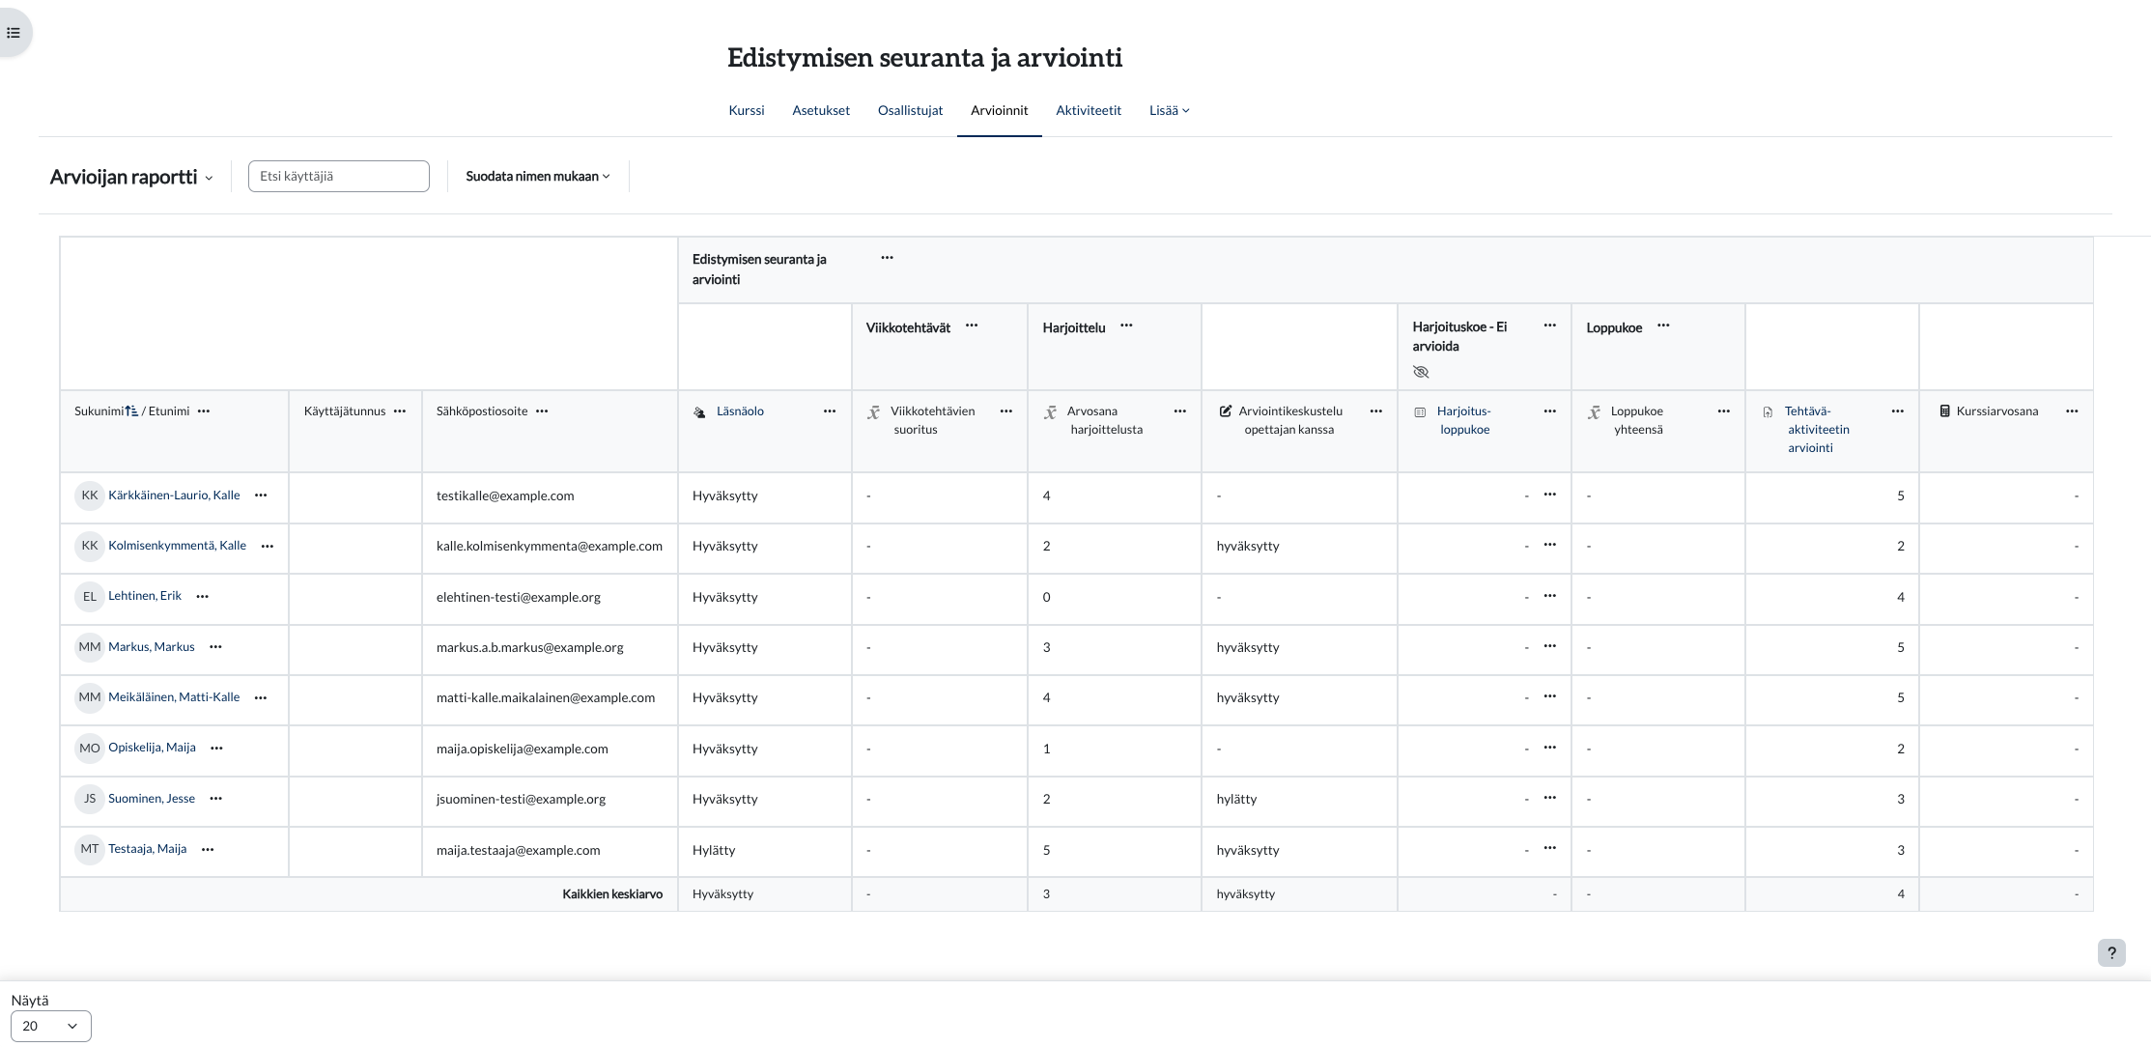Image resolution: width=2151 pixels, height=1047 pixels.
Task: Click sort ascending arrow next to Sukunimi
Action: pyautogui.click(x=131, y=411)
